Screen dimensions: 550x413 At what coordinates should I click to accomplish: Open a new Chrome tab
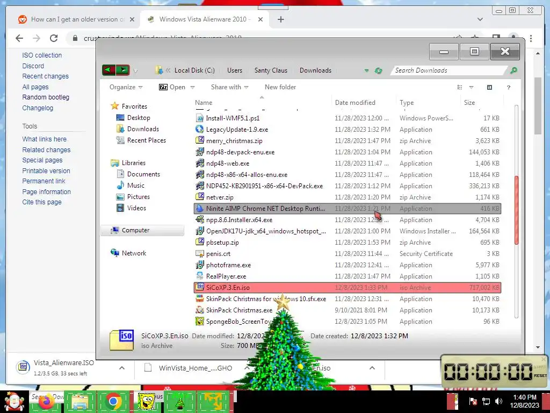[280, 20]
